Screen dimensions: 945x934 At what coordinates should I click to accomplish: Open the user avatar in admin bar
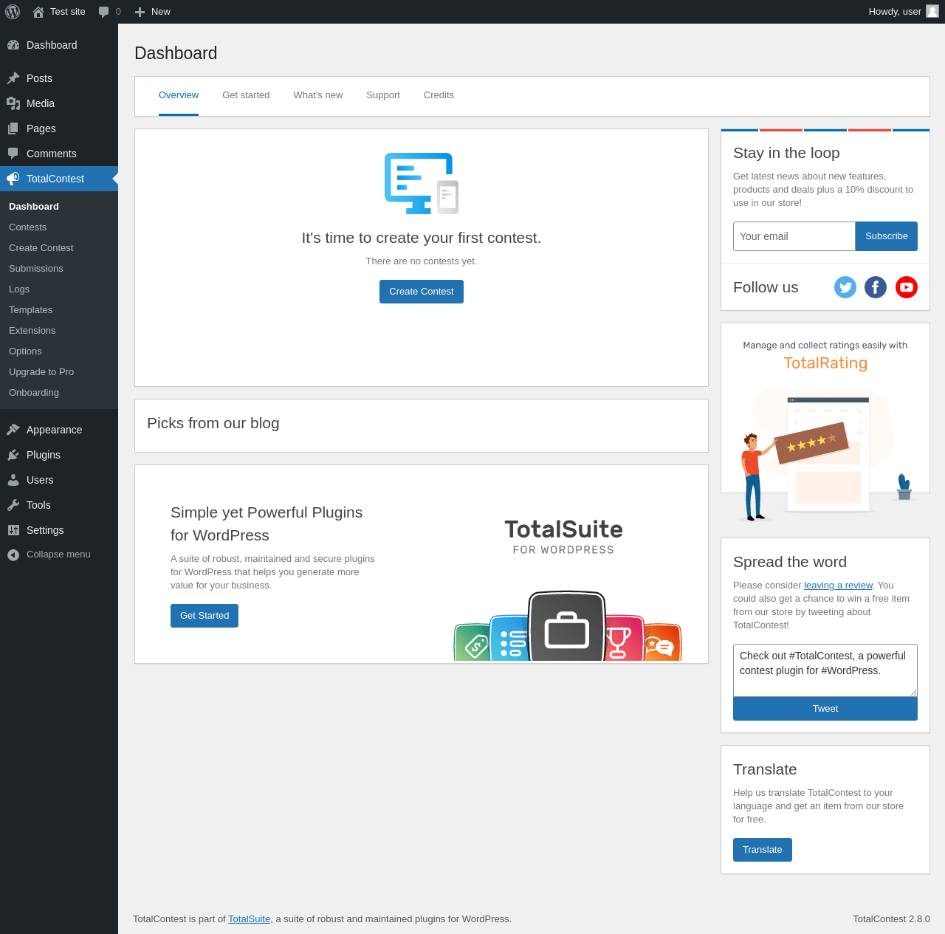tap(932, 11)
